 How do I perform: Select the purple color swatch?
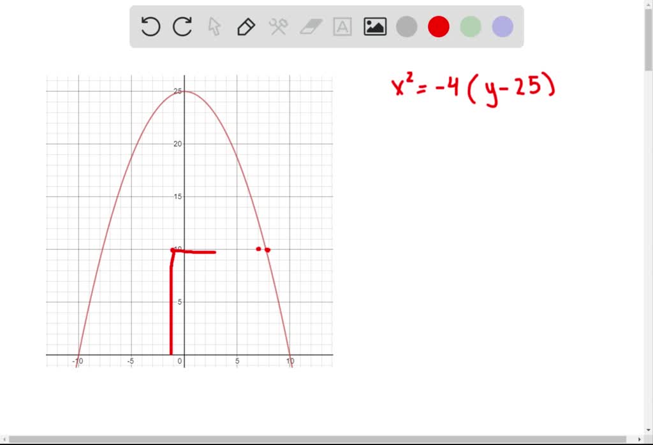502,26
